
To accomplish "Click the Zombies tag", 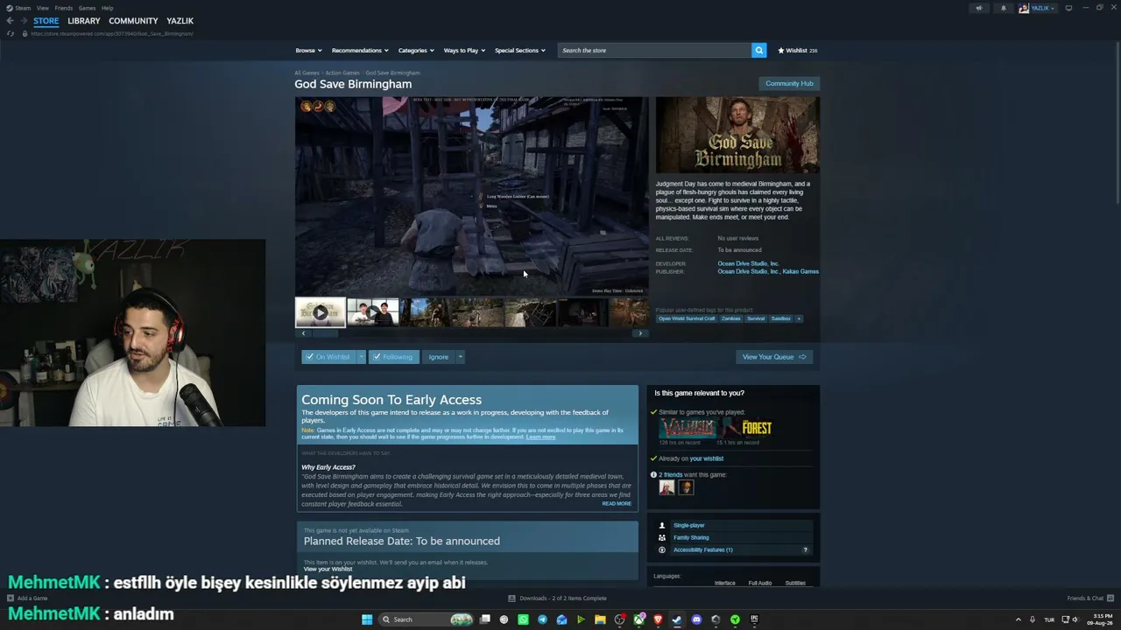I will pyautogui.click(x=730, y=318).
